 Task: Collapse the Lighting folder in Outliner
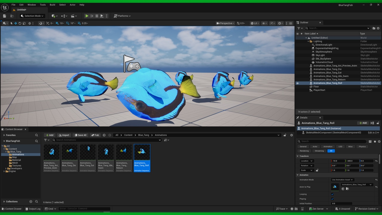pos(309,41)
